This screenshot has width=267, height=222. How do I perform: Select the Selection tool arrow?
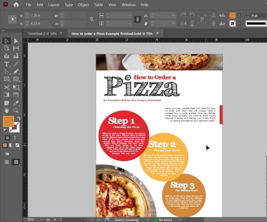pos(7,41)
